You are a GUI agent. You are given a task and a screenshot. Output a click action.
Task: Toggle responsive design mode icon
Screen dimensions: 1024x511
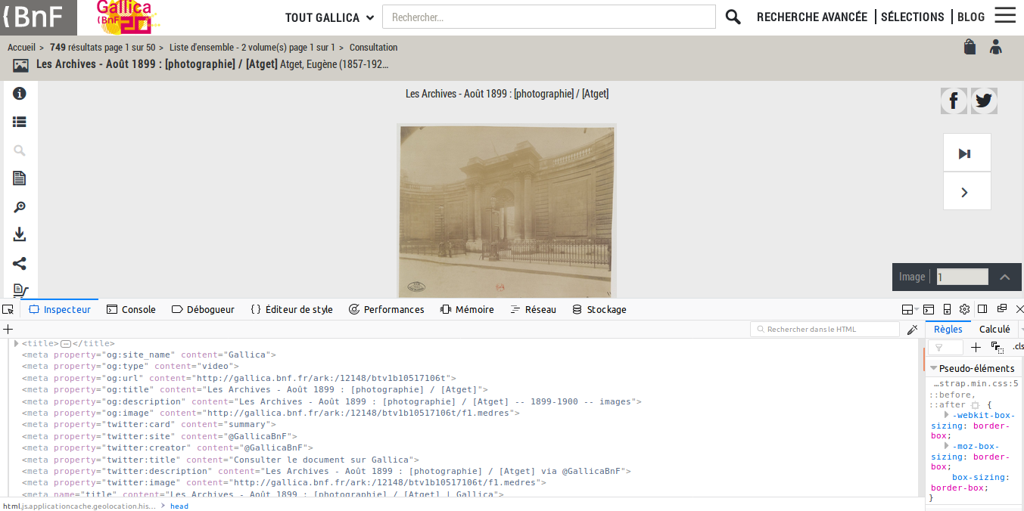click(x=947, y=309)
